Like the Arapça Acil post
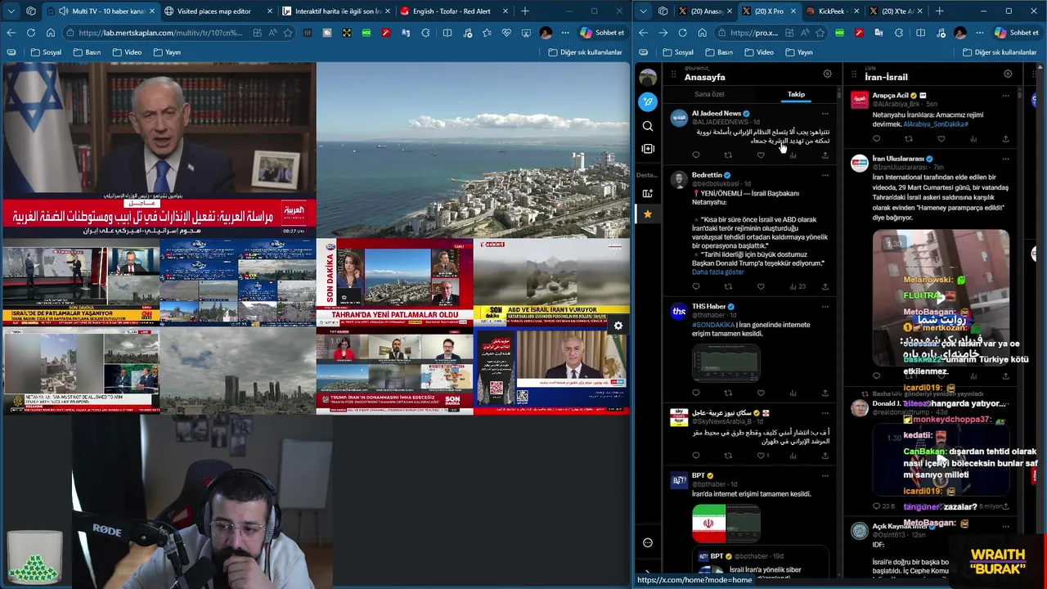The height and width of the screenshot is (589, 1047). (x=941, y=139)
